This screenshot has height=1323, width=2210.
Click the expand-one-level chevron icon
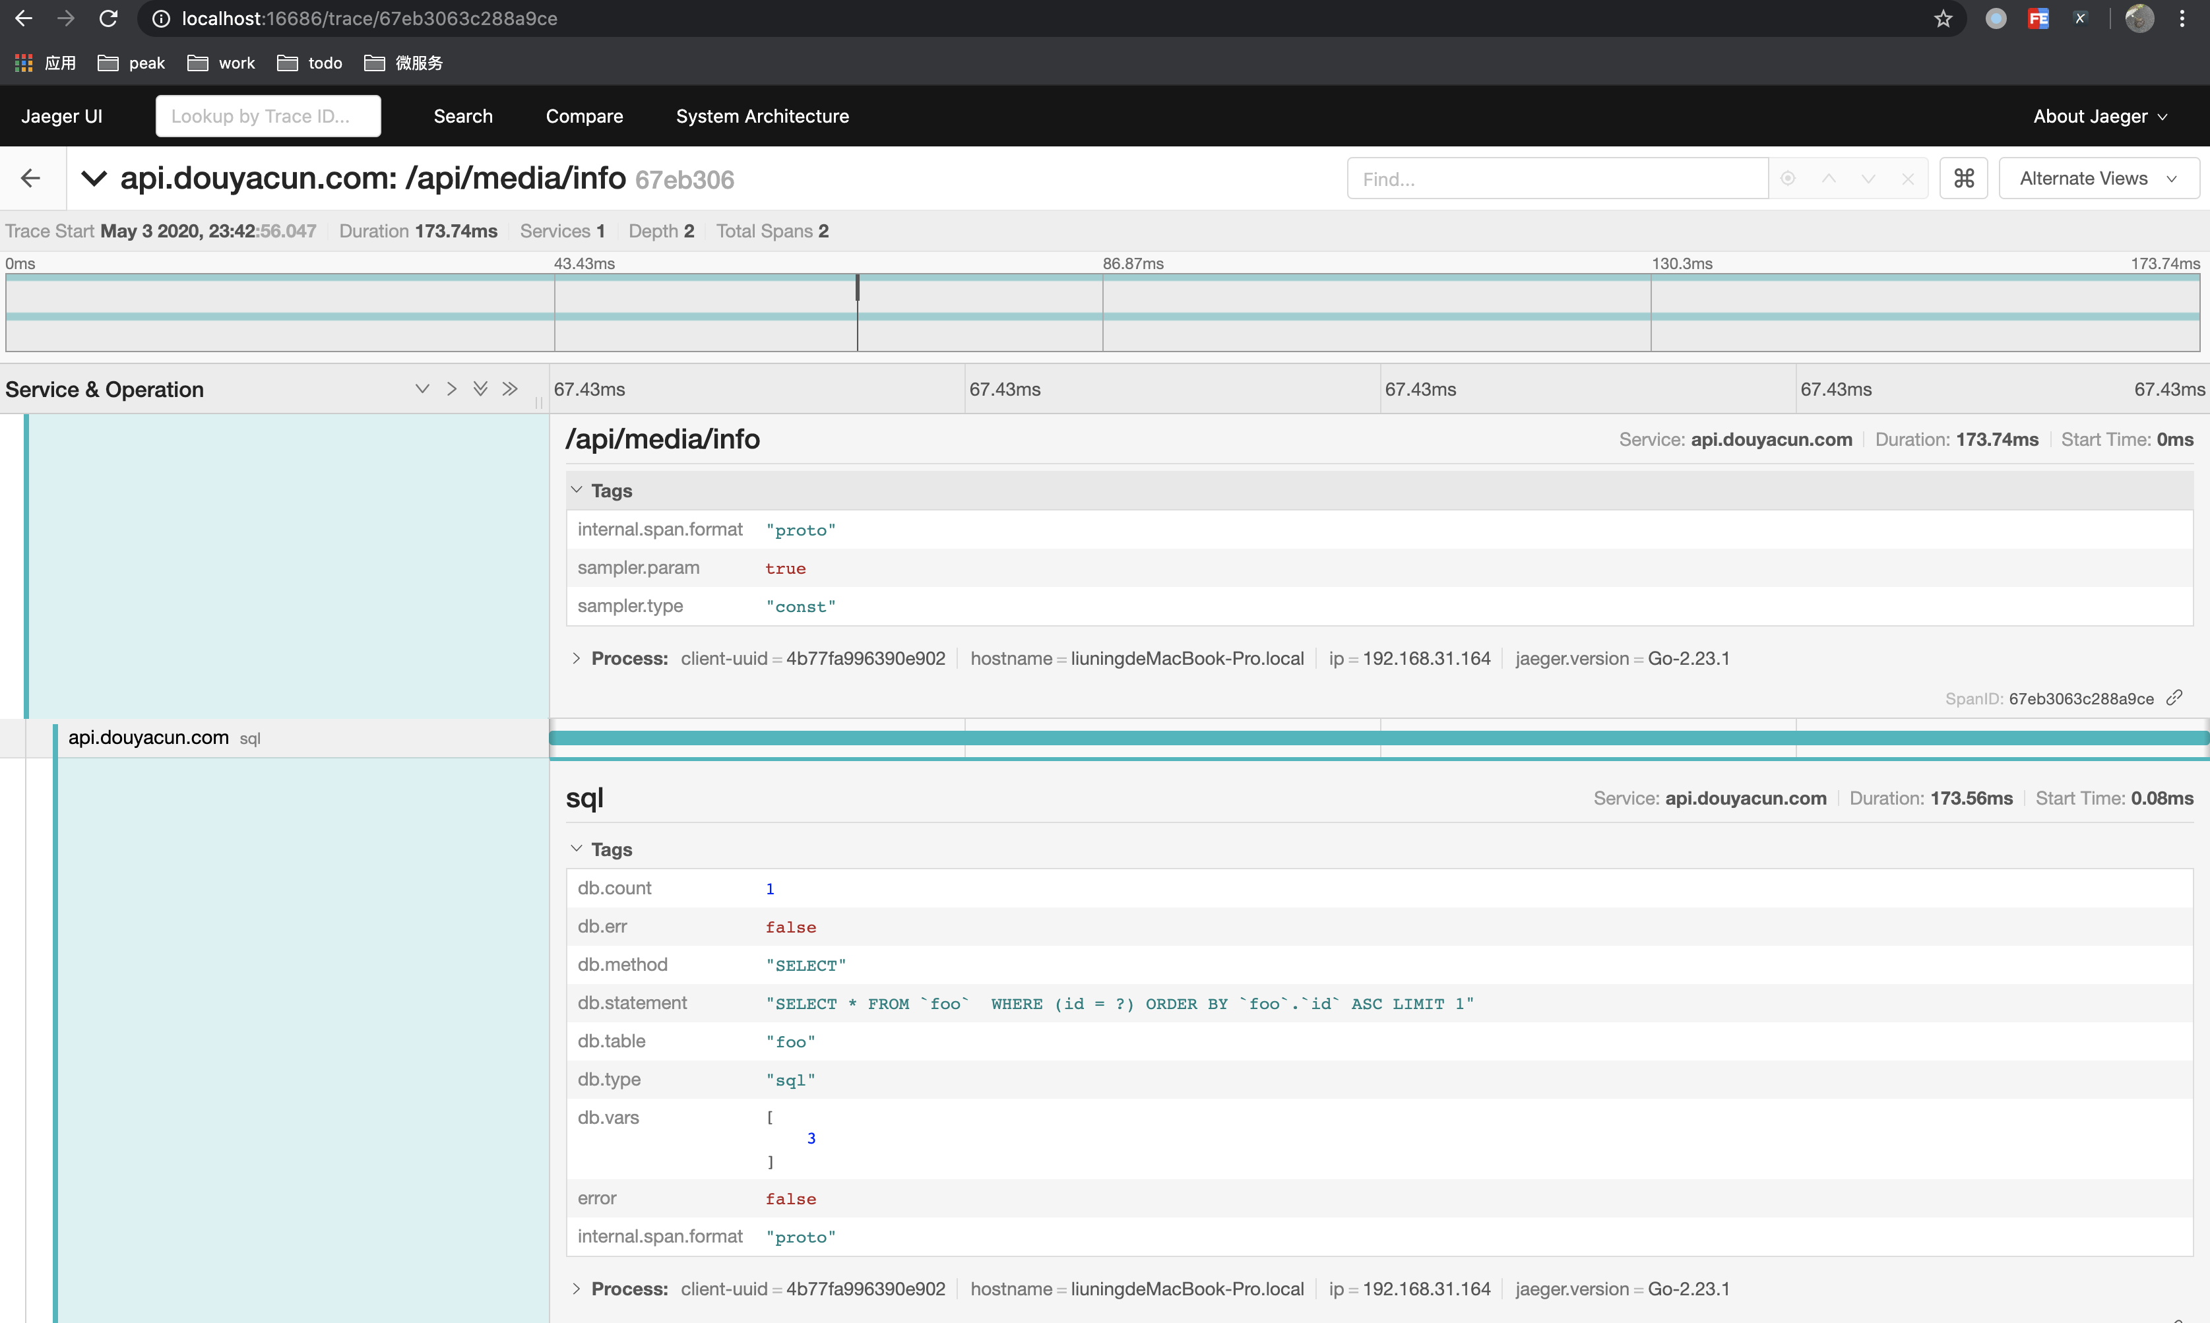pos(423,388)
